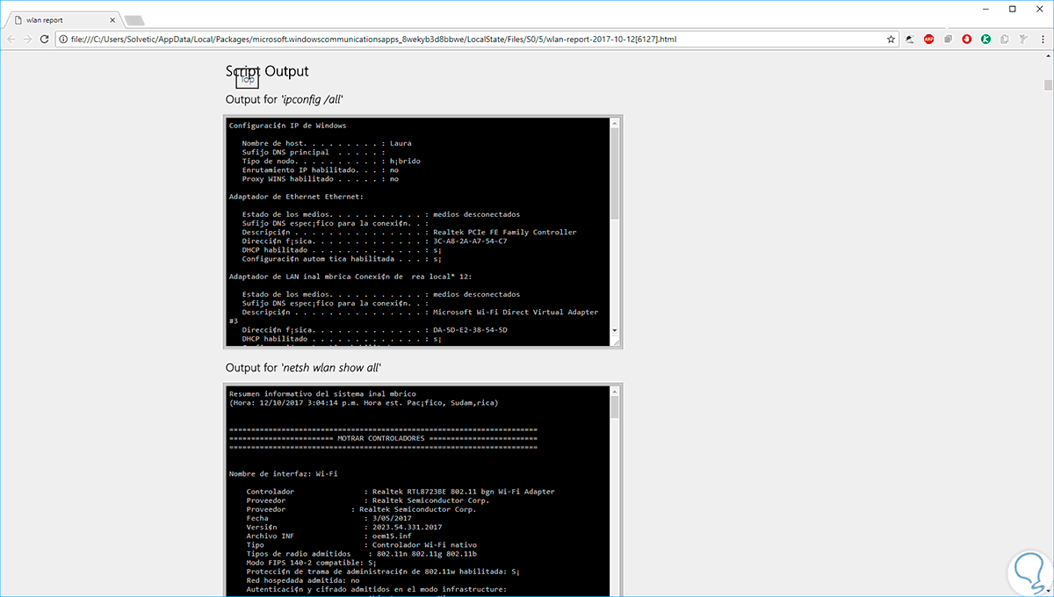Click 'Realtek RTL8723BE 802.11 bgn Wi-Fi Adapter'
This screenshot has height=597, width=1054.
[464, 491]
